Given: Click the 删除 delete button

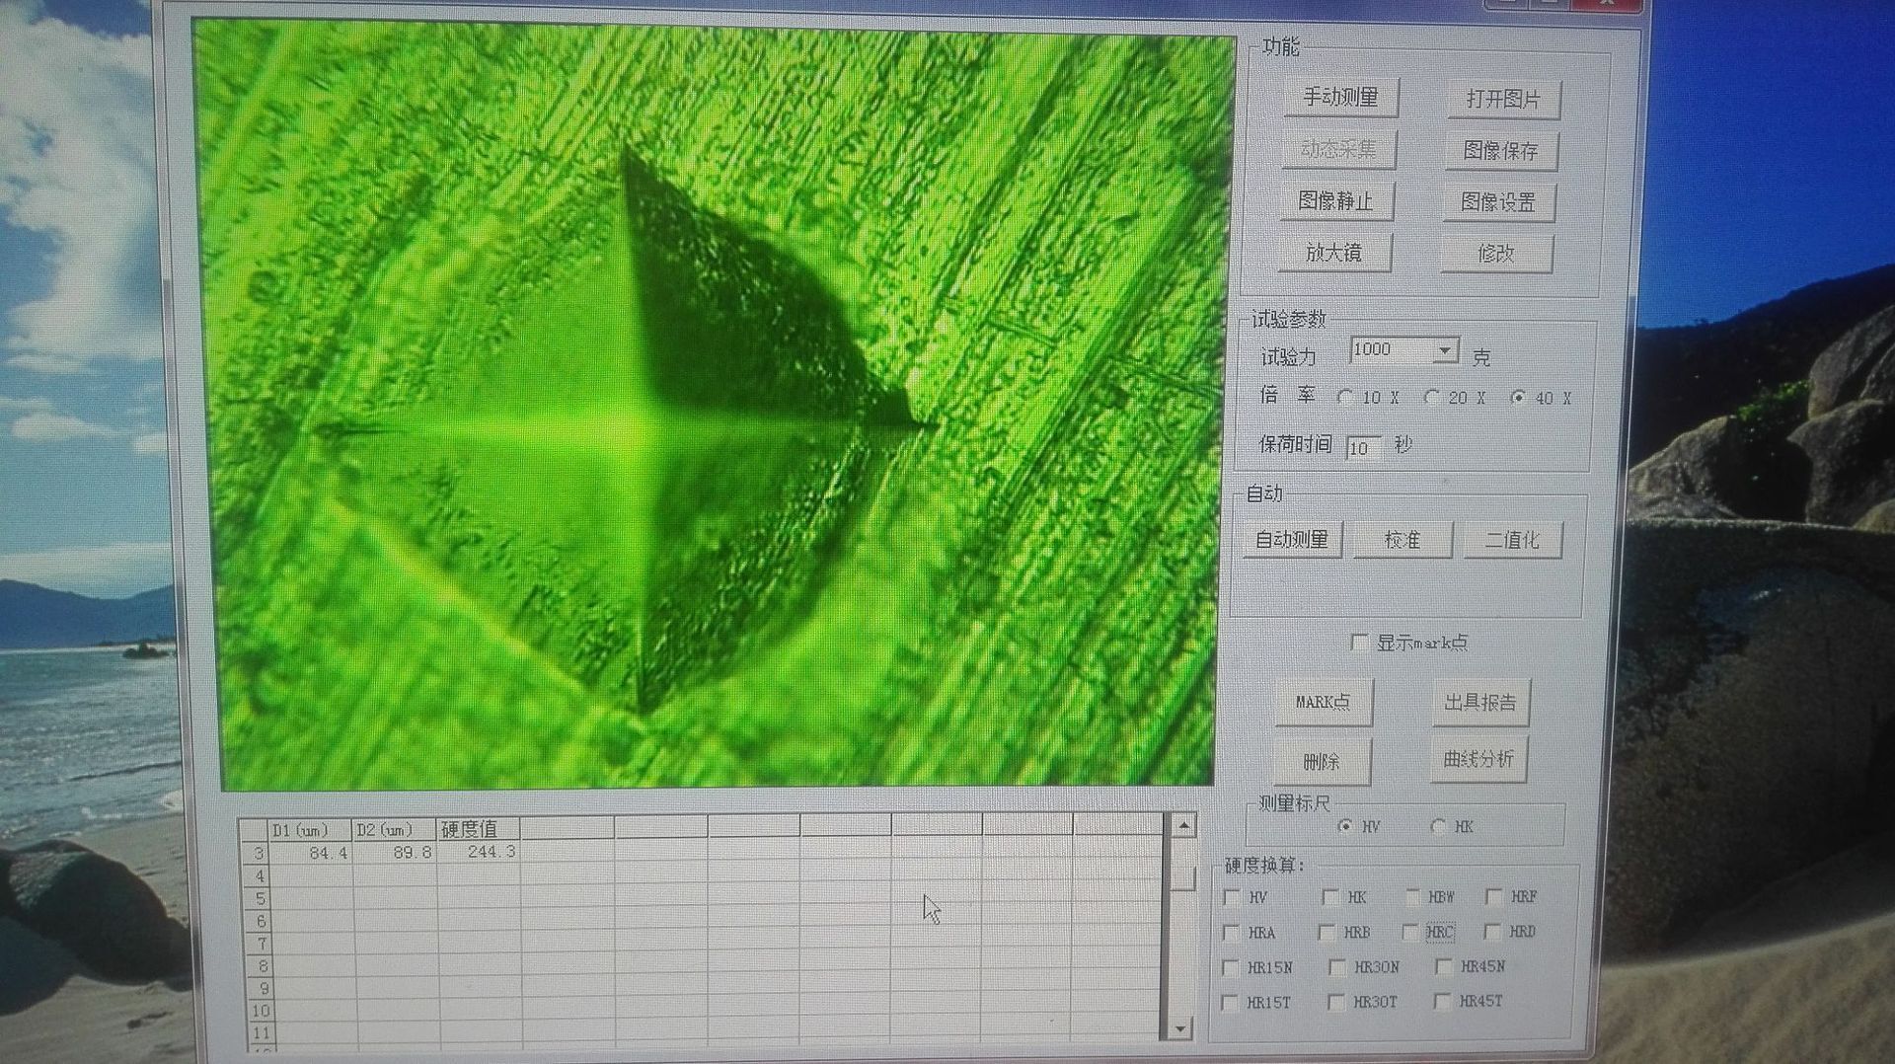Looking at the screenshot, I should tap(1321, 761).
